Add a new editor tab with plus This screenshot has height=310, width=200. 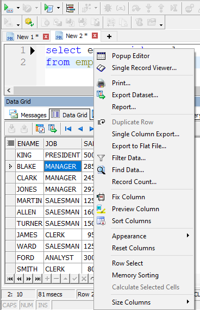(x=109, y=36)
